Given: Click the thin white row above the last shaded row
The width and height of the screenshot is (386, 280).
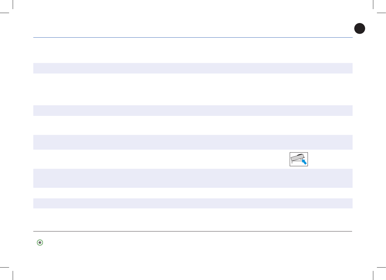Looking at the screenshot, I should pyautogui.click(x=193, y=193).
